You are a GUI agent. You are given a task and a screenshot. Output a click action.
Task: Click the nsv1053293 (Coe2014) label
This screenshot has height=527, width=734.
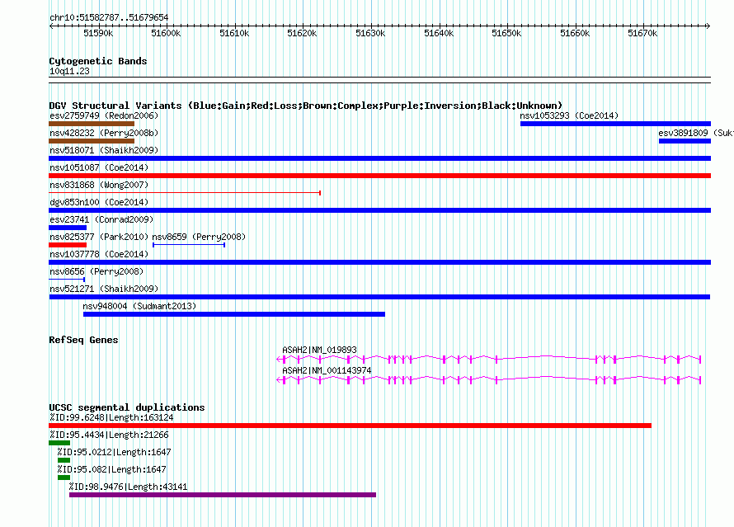click(x=569, y=115)
